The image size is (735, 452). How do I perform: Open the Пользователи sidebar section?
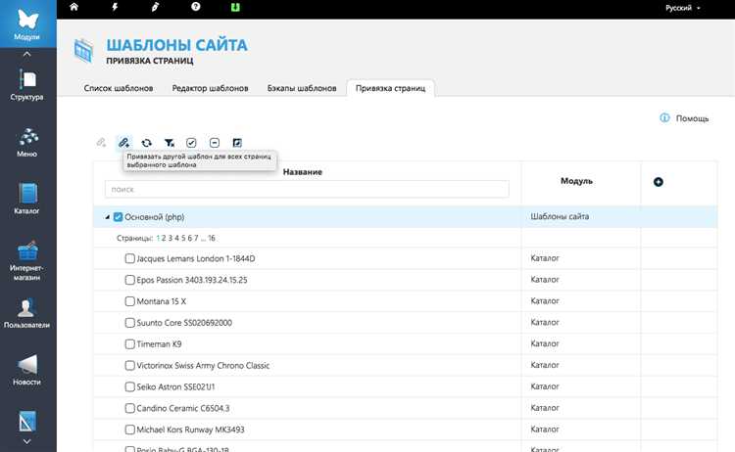[x=27, y=312]
